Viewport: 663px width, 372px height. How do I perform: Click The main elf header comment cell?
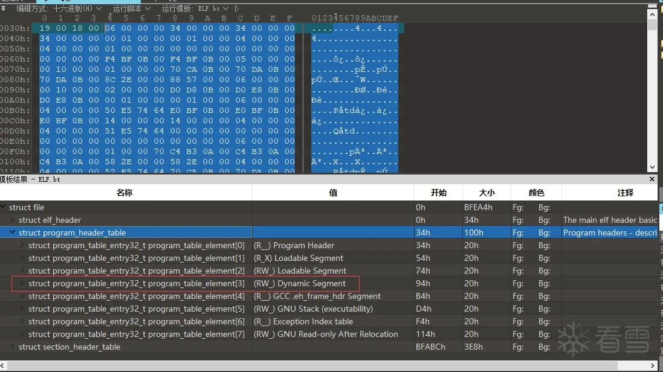[x=610, y=220]
